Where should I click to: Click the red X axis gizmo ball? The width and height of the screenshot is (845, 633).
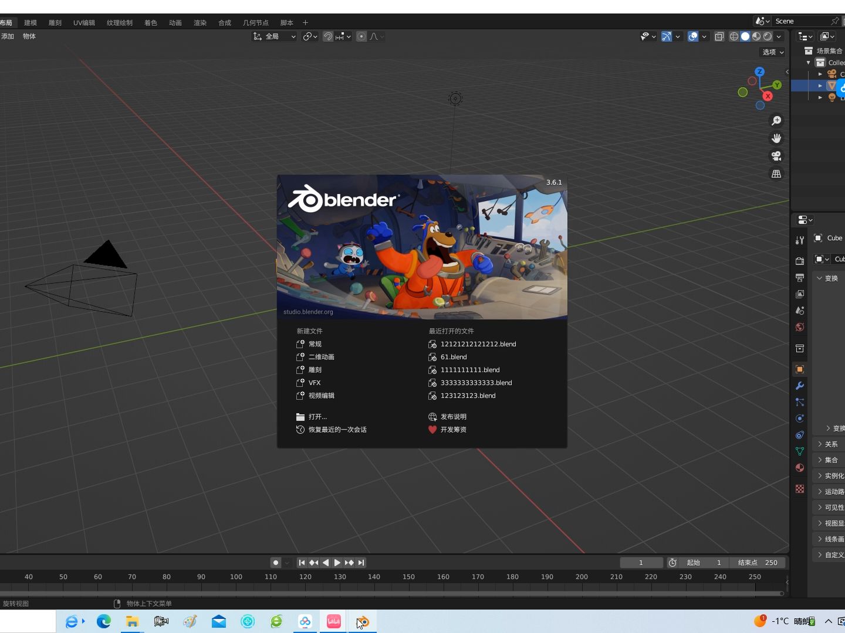768,96
